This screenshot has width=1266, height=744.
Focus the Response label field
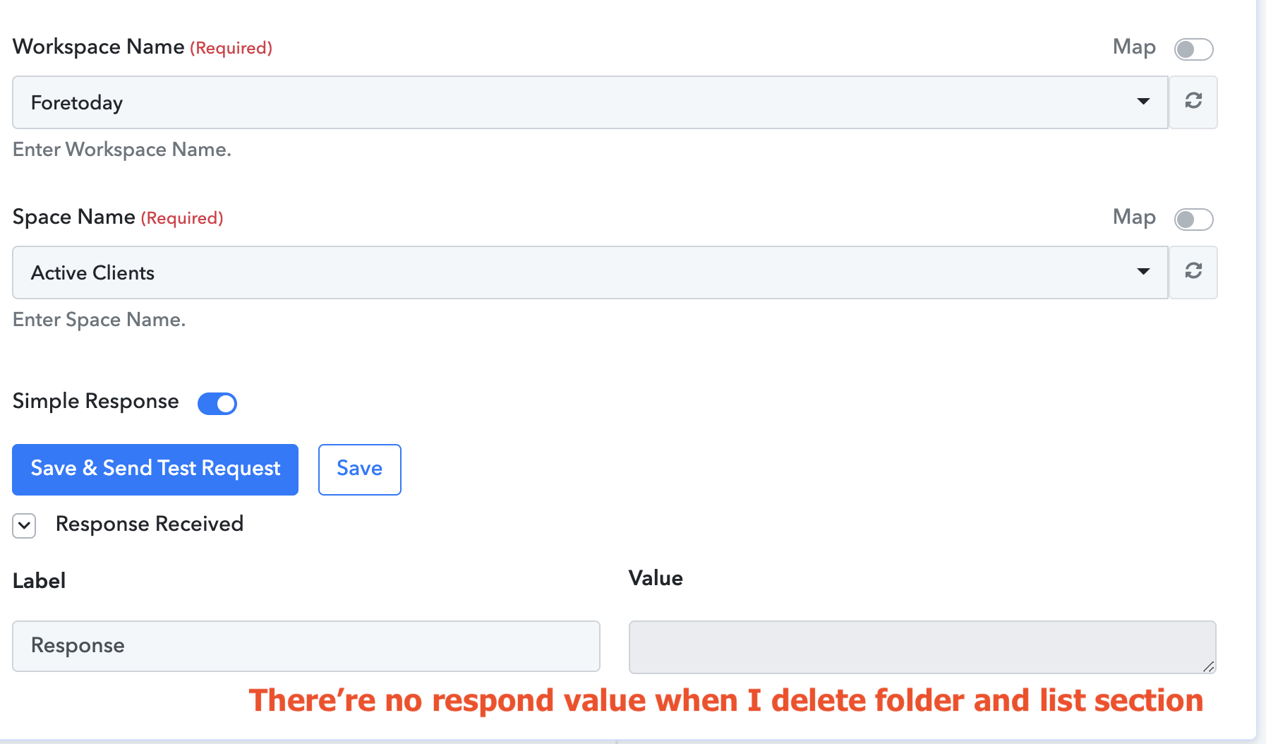[306, 646]
